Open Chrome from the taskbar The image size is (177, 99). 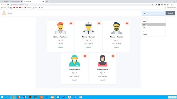click(13, 97)
